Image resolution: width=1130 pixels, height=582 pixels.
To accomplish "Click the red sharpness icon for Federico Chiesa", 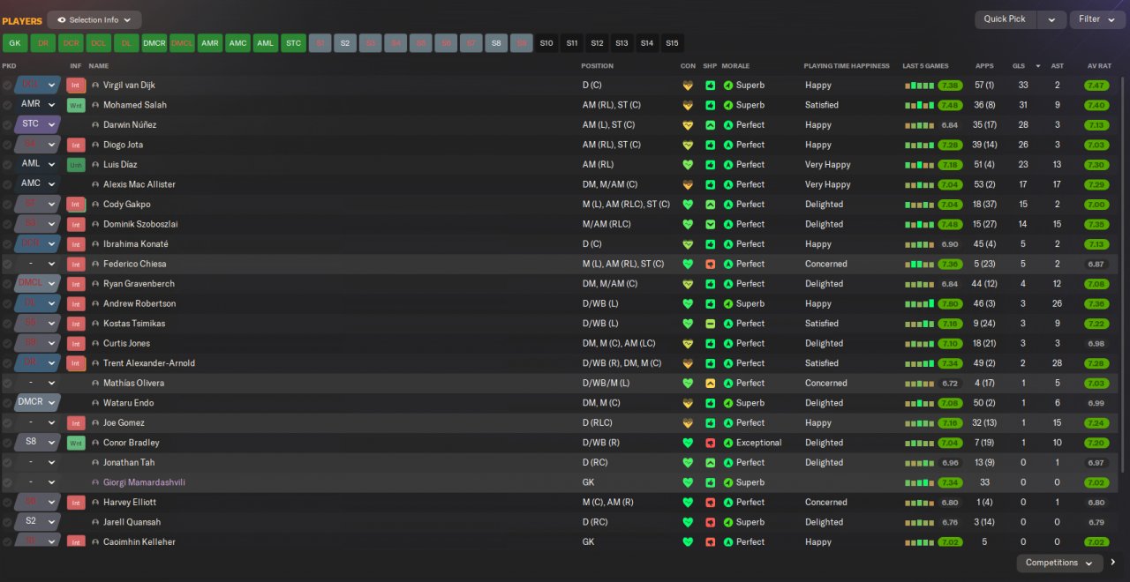I will 710,264.
